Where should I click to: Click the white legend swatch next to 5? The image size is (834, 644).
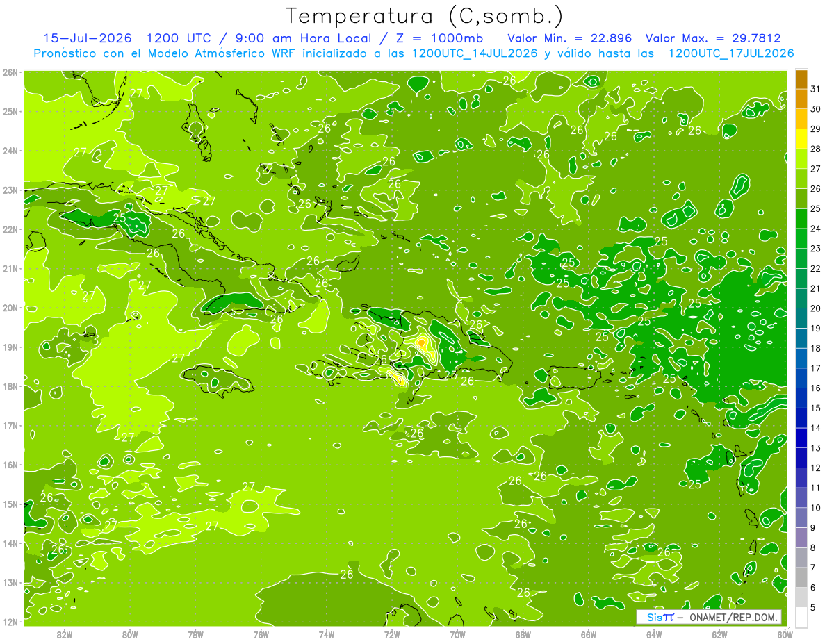pos(801,617)
